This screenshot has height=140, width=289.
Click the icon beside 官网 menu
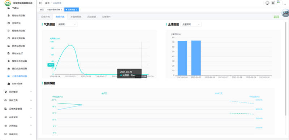click(x=5, y=117)
